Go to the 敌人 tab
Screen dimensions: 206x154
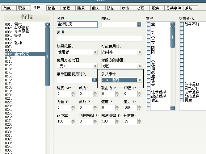98,8
